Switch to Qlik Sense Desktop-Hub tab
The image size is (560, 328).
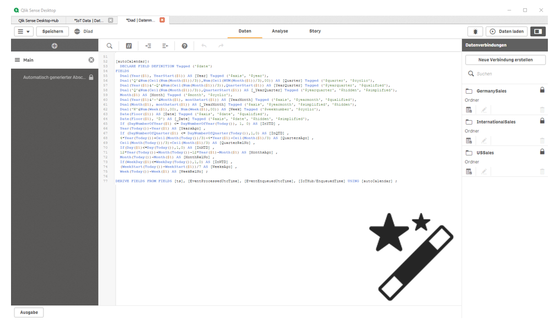click(x=38, y=20)
